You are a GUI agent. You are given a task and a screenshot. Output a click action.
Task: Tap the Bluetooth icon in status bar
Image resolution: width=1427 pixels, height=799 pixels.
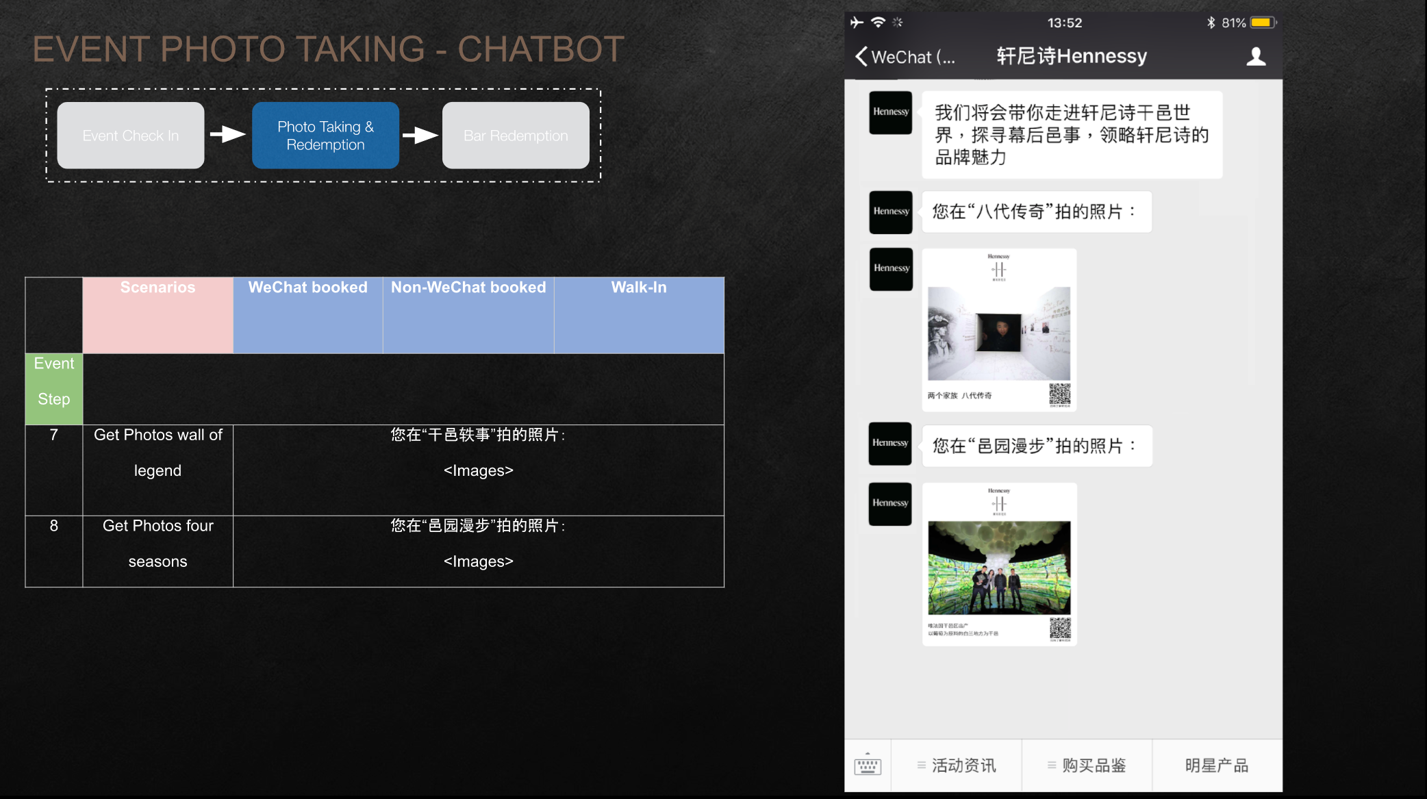(1211, 23)
